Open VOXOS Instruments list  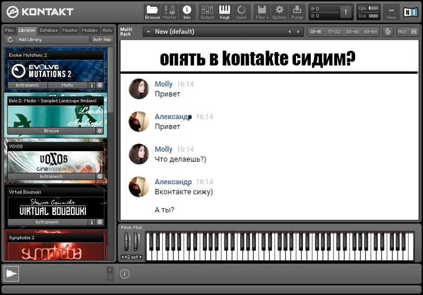tap(51, 177)
